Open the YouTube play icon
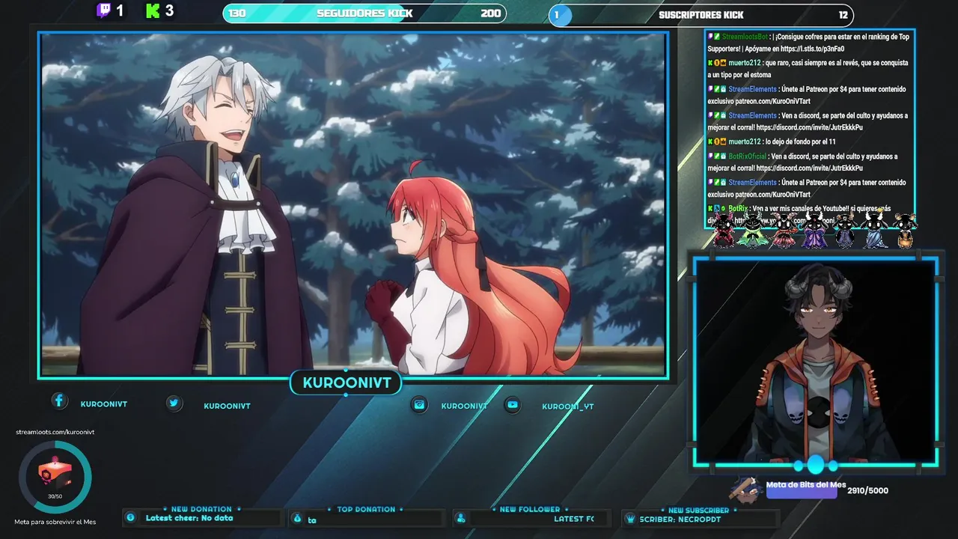Screen dimensions: 958x539 click(x=512, y=404)
